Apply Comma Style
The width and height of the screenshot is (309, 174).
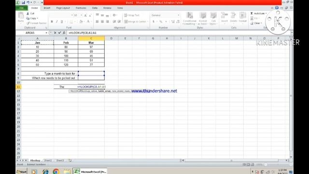click(166, 21)
